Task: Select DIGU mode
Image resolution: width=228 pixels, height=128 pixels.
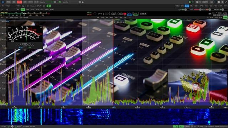Action: pyautogui.click(x=47, y=10)
